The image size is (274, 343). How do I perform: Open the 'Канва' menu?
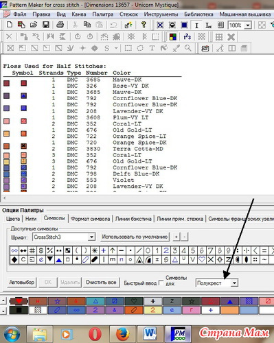click(79, 14)
